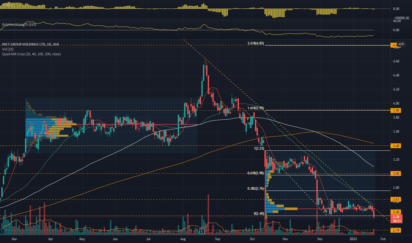Select the 0.382(2.76) Fibonacci level label
The height and width of the screenshot is (243, 412).
tap(256, 188)
